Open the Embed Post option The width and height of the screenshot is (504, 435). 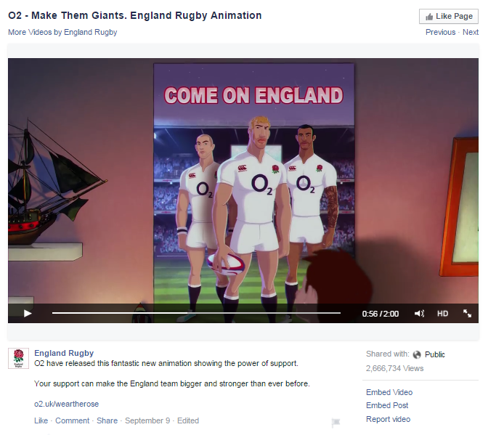click(387, 405)
